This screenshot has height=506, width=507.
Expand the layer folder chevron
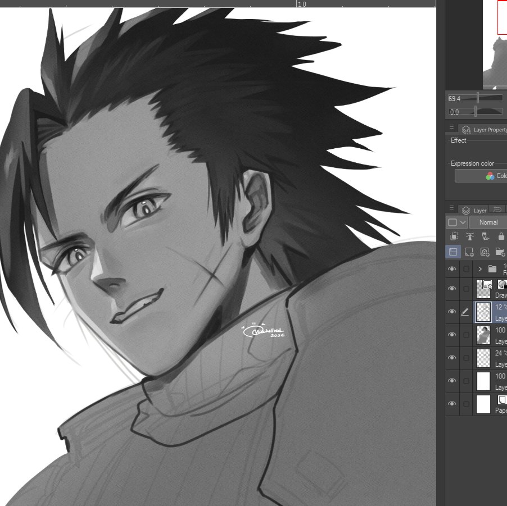[x=480, y=269]
